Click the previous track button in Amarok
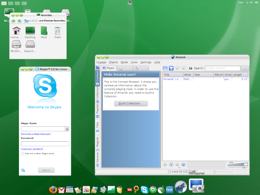The image size is (260, 195). (x=165, y=165)
